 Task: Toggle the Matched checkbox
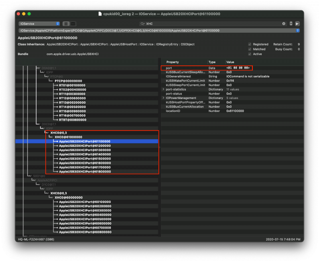pyautogui.click(x=250, y=49)
